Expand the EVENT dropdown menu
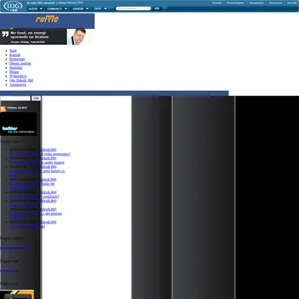299x299 pixels. [100, 9]
